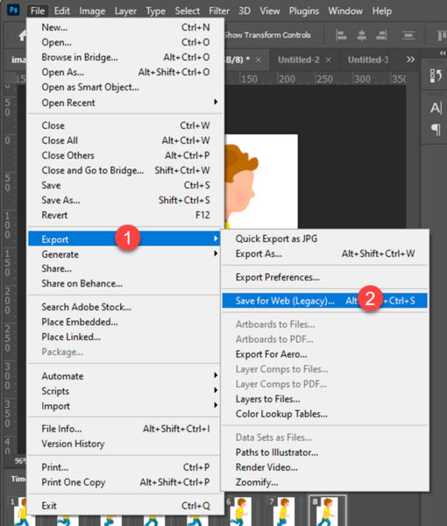The image size is (447, 526).
Task: Open File Info... dialog
Action: pos(124,429)
